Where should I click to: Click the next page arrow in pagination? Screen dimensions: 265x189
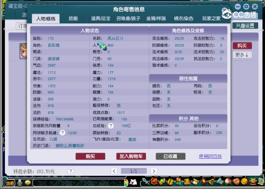pyautogui.click(x=154, y=171)
